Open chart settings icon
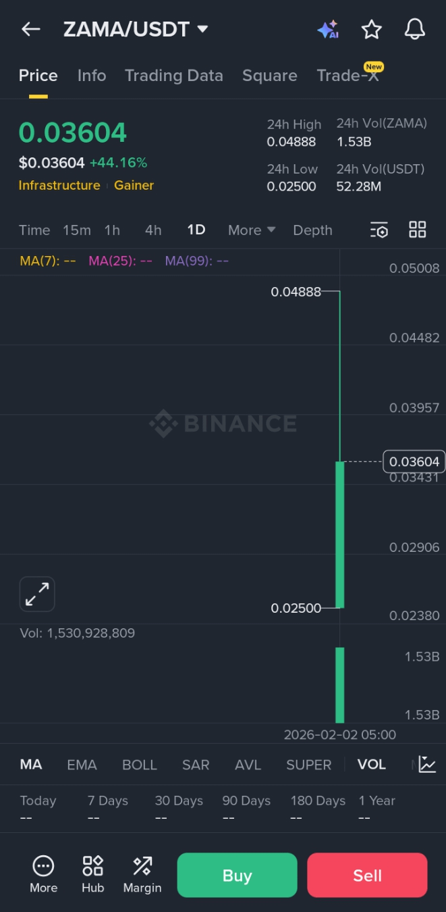This screenshot has width=446, height=912. (379, 230)
